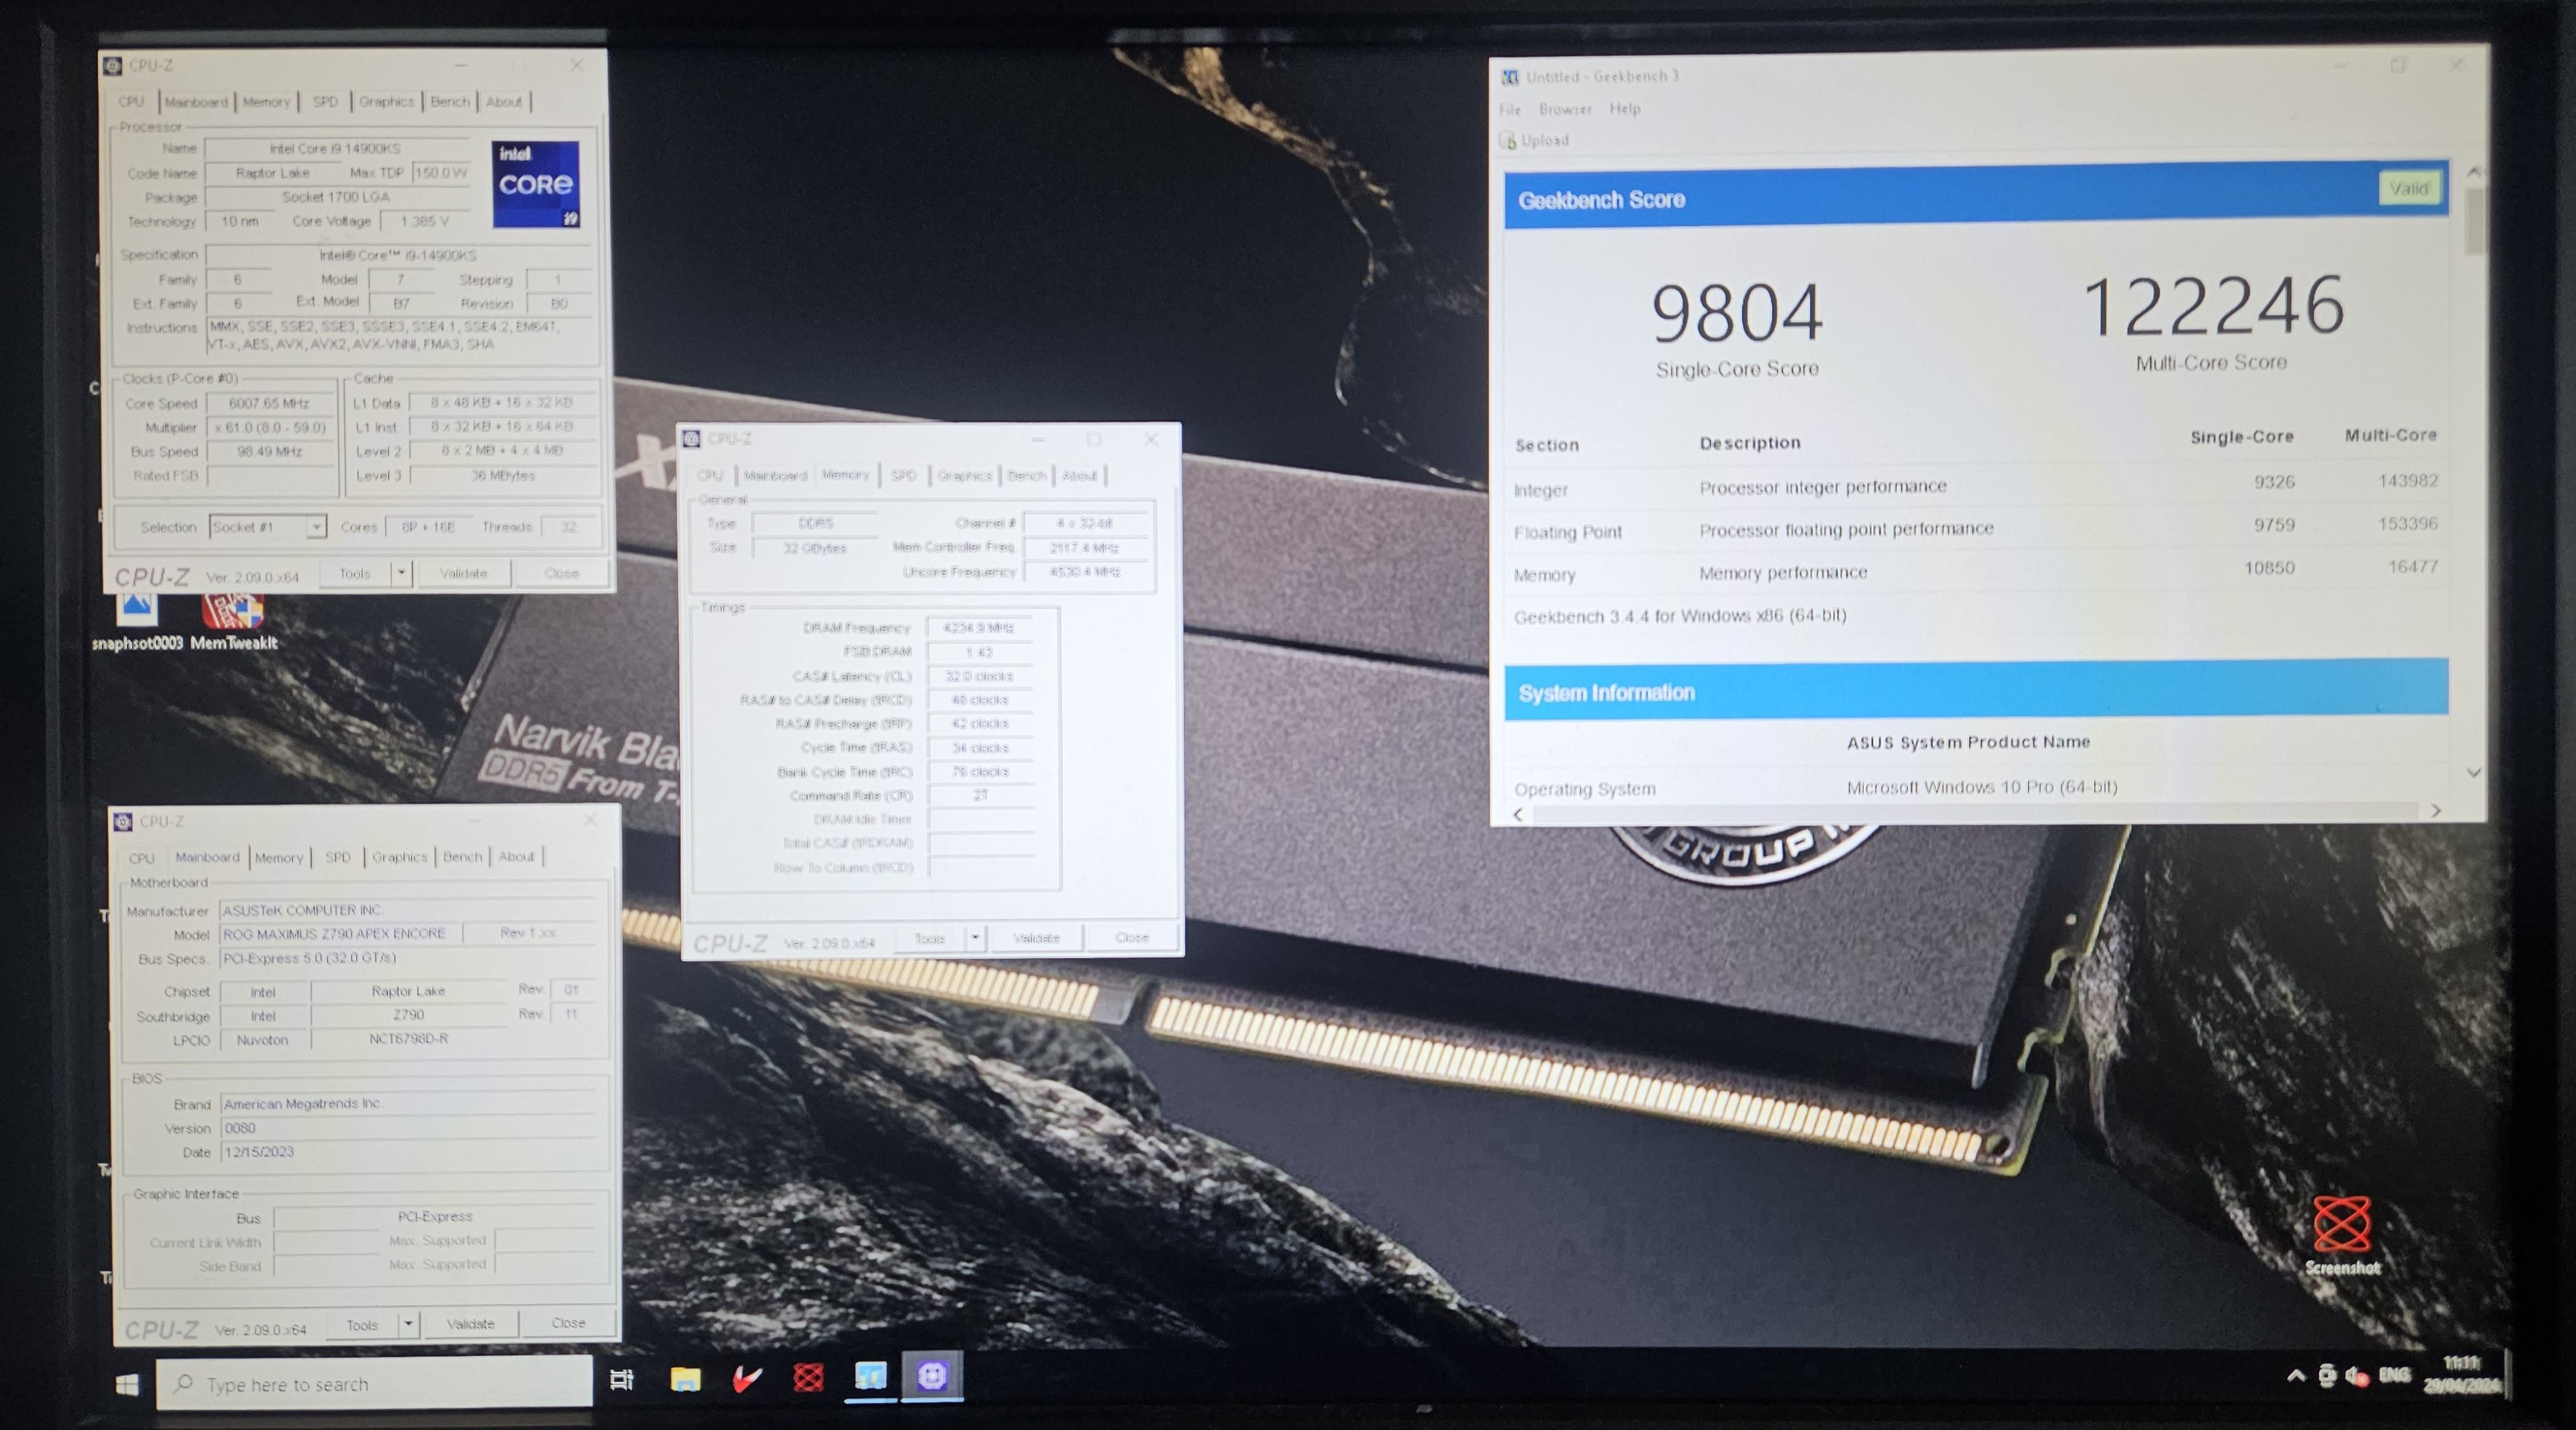2576x1430 pixels.
Task: Open the Browser menu in Geekbench
Action: [1565, 109]
